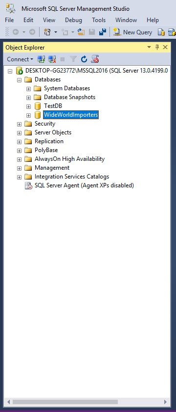Click the Object Explorer filter icon
Image resolution: width=176 pixels, height=412 pixels.
click(x=73, y=59)
